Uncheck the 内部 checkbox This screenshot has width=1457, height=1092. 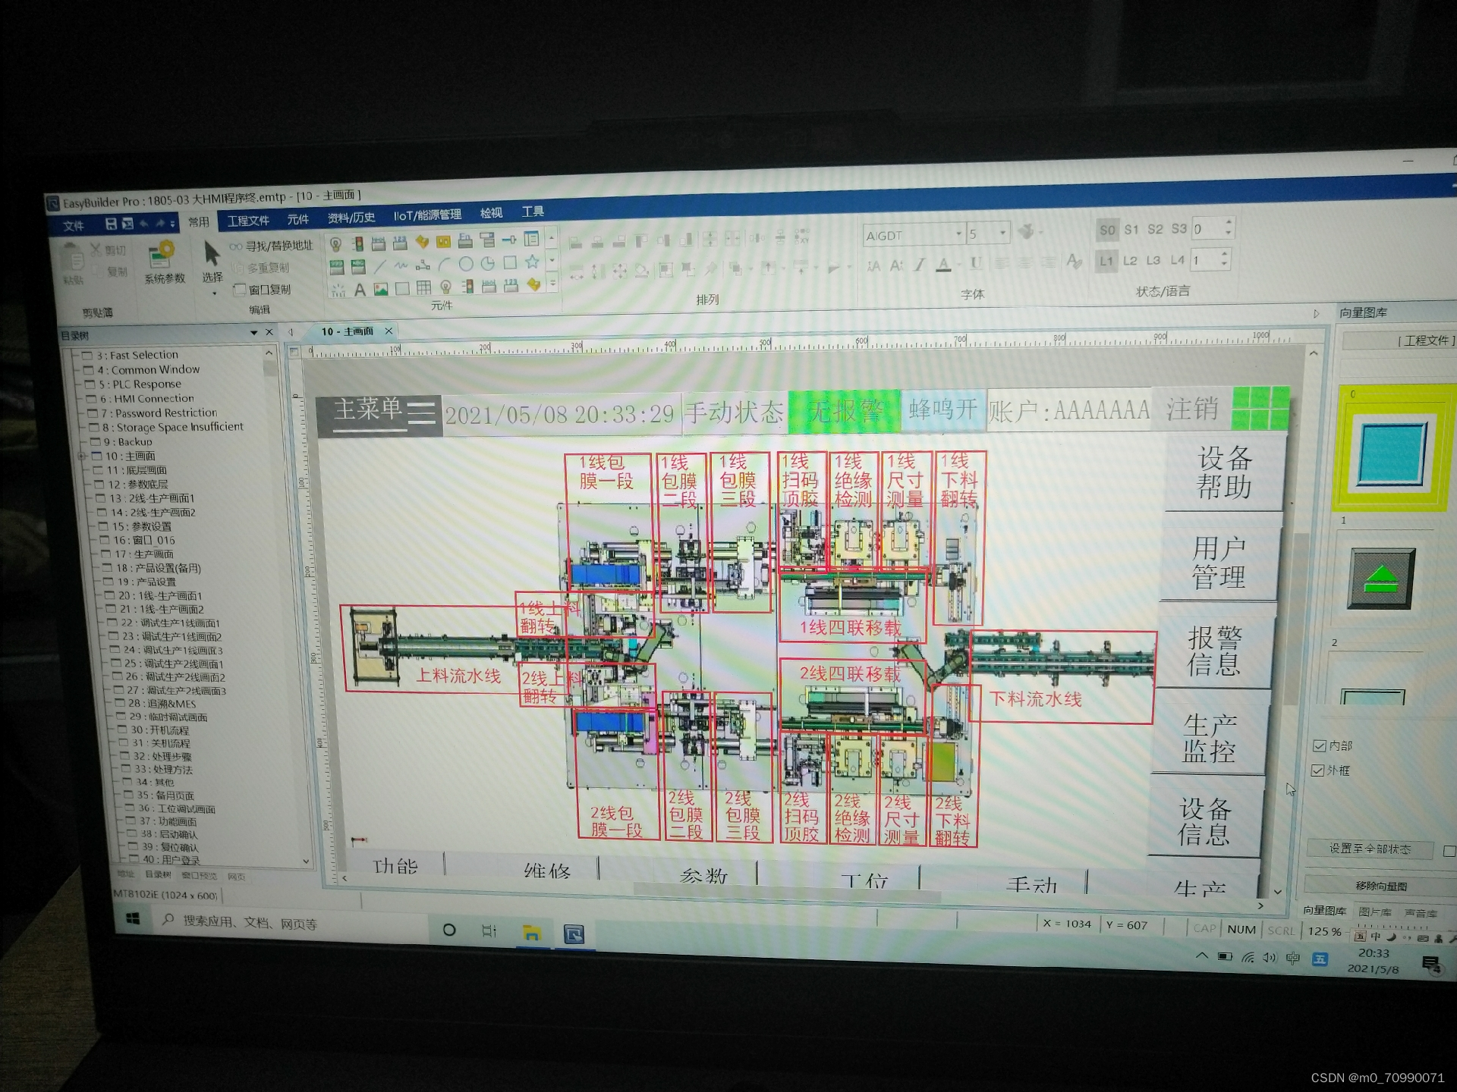(1319, 746)
